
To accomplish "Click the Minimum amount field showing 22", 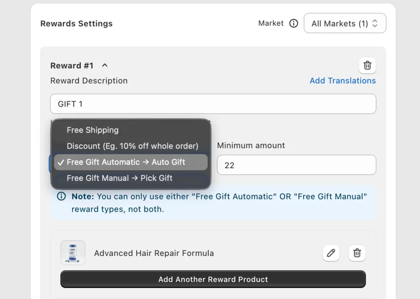I will point(296,164).
